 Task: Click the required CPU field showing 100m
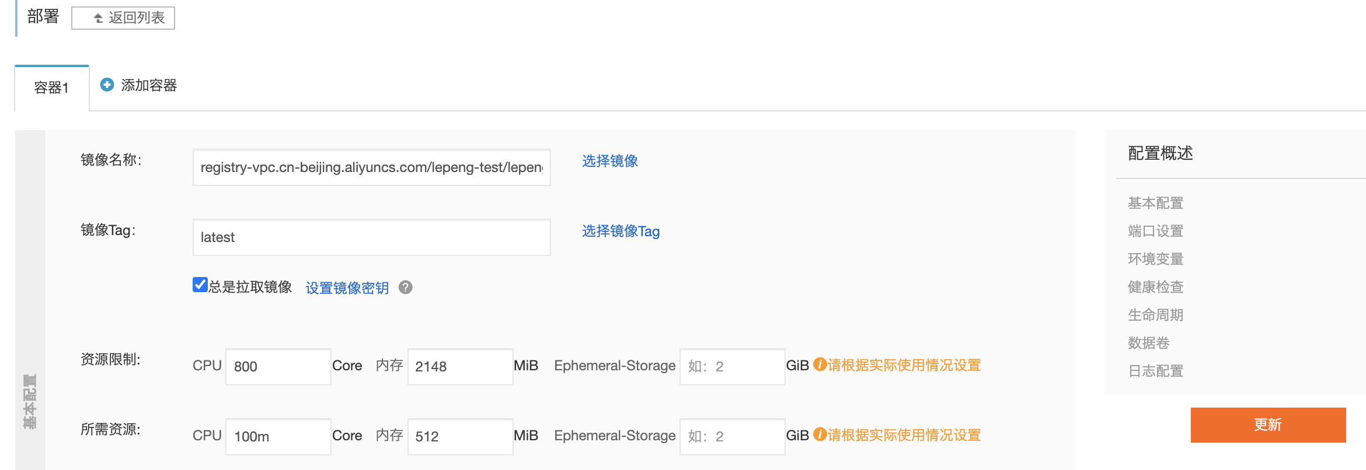pyautogui.click(x=278, y=437)
